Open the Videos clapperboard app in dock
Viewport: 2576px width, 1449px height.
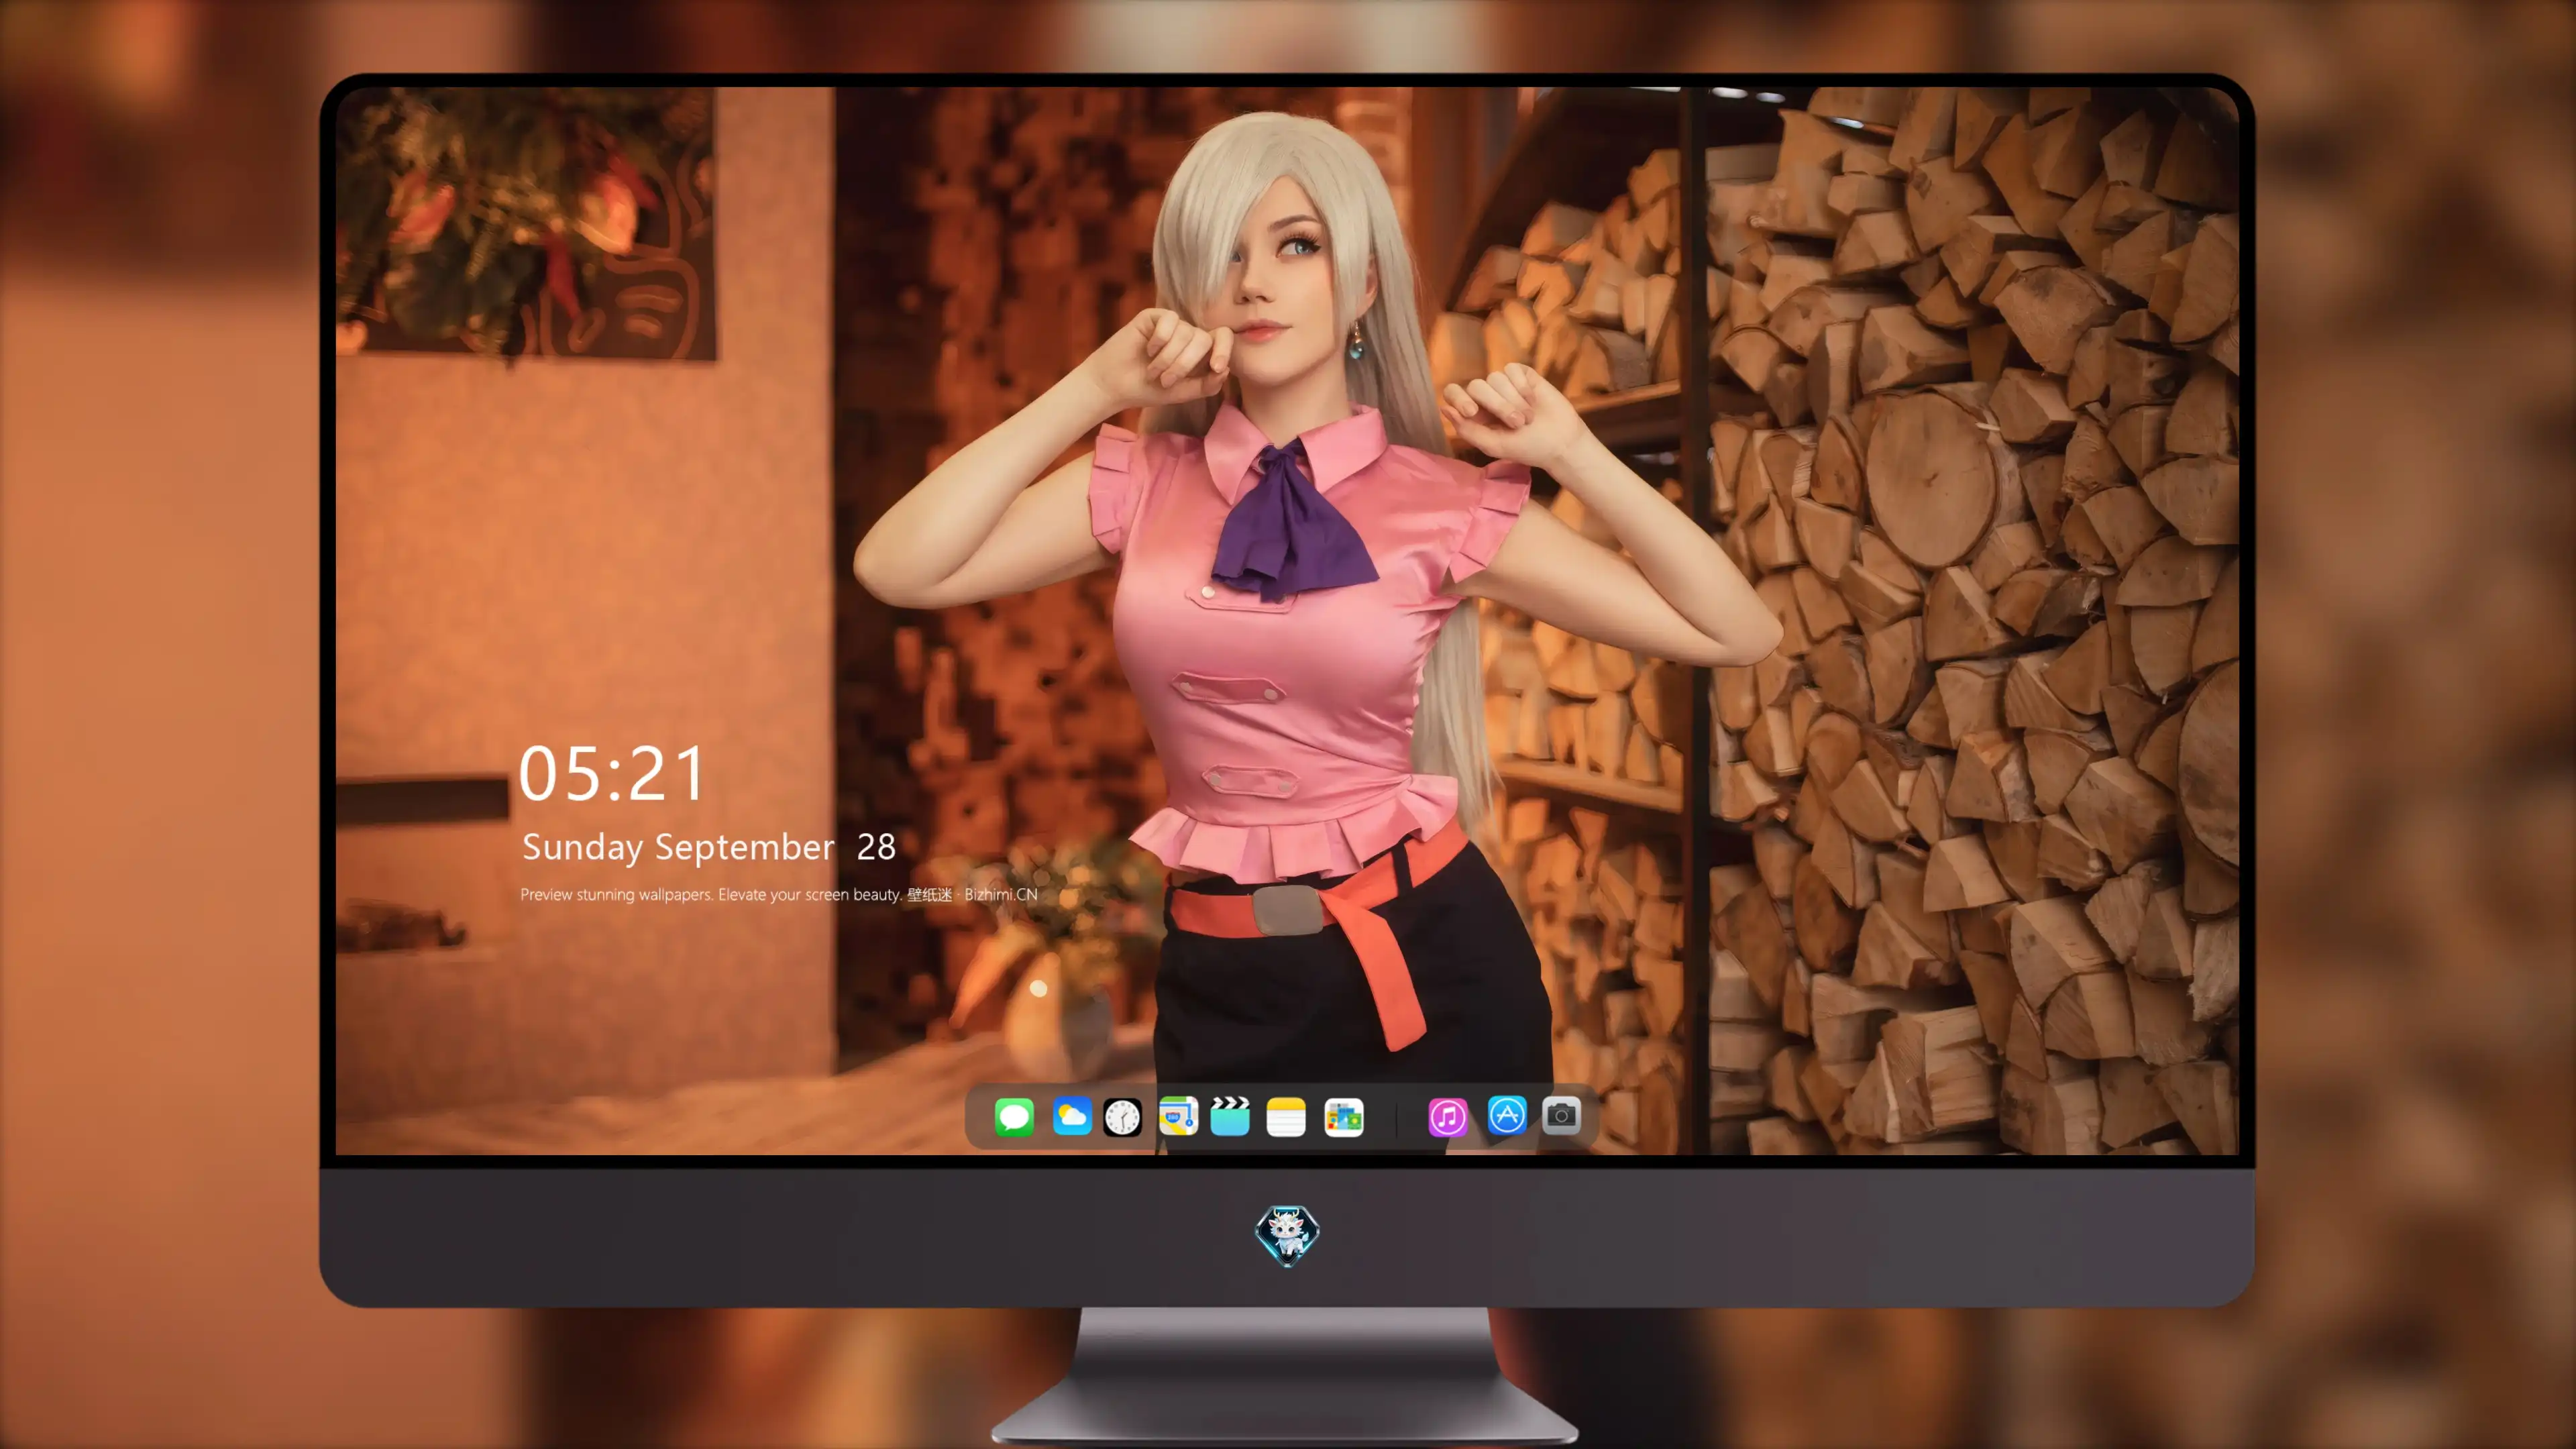pyautogui.click(x=1230, y=1116)
